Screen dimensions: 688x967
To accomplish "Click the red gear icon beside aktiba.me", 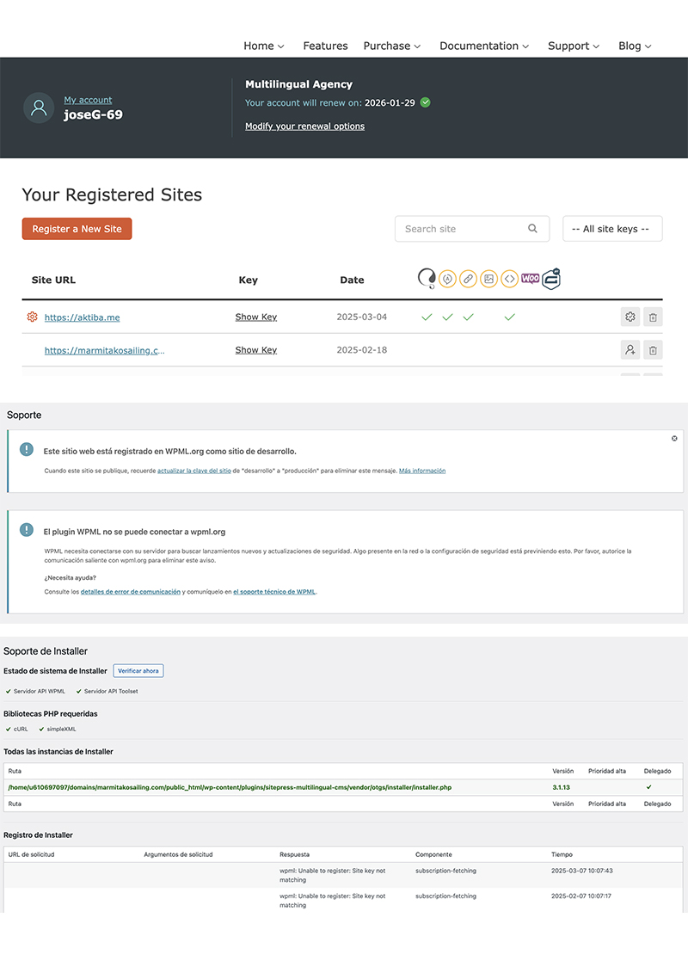I will pos(32,317).
